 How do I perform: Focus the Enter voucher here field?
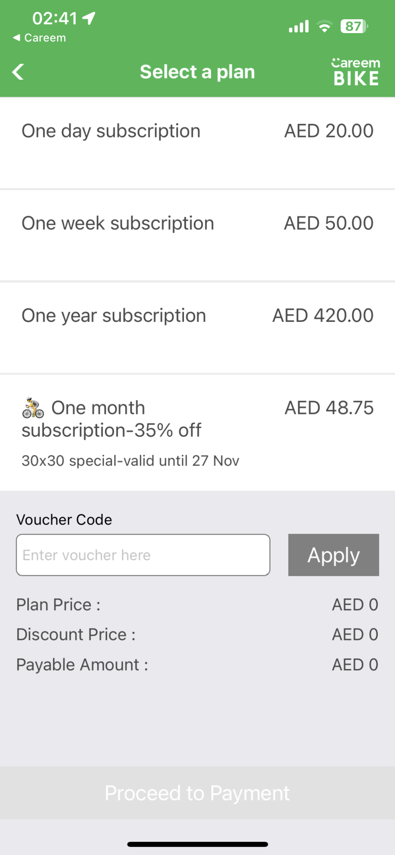coord(143,555)
